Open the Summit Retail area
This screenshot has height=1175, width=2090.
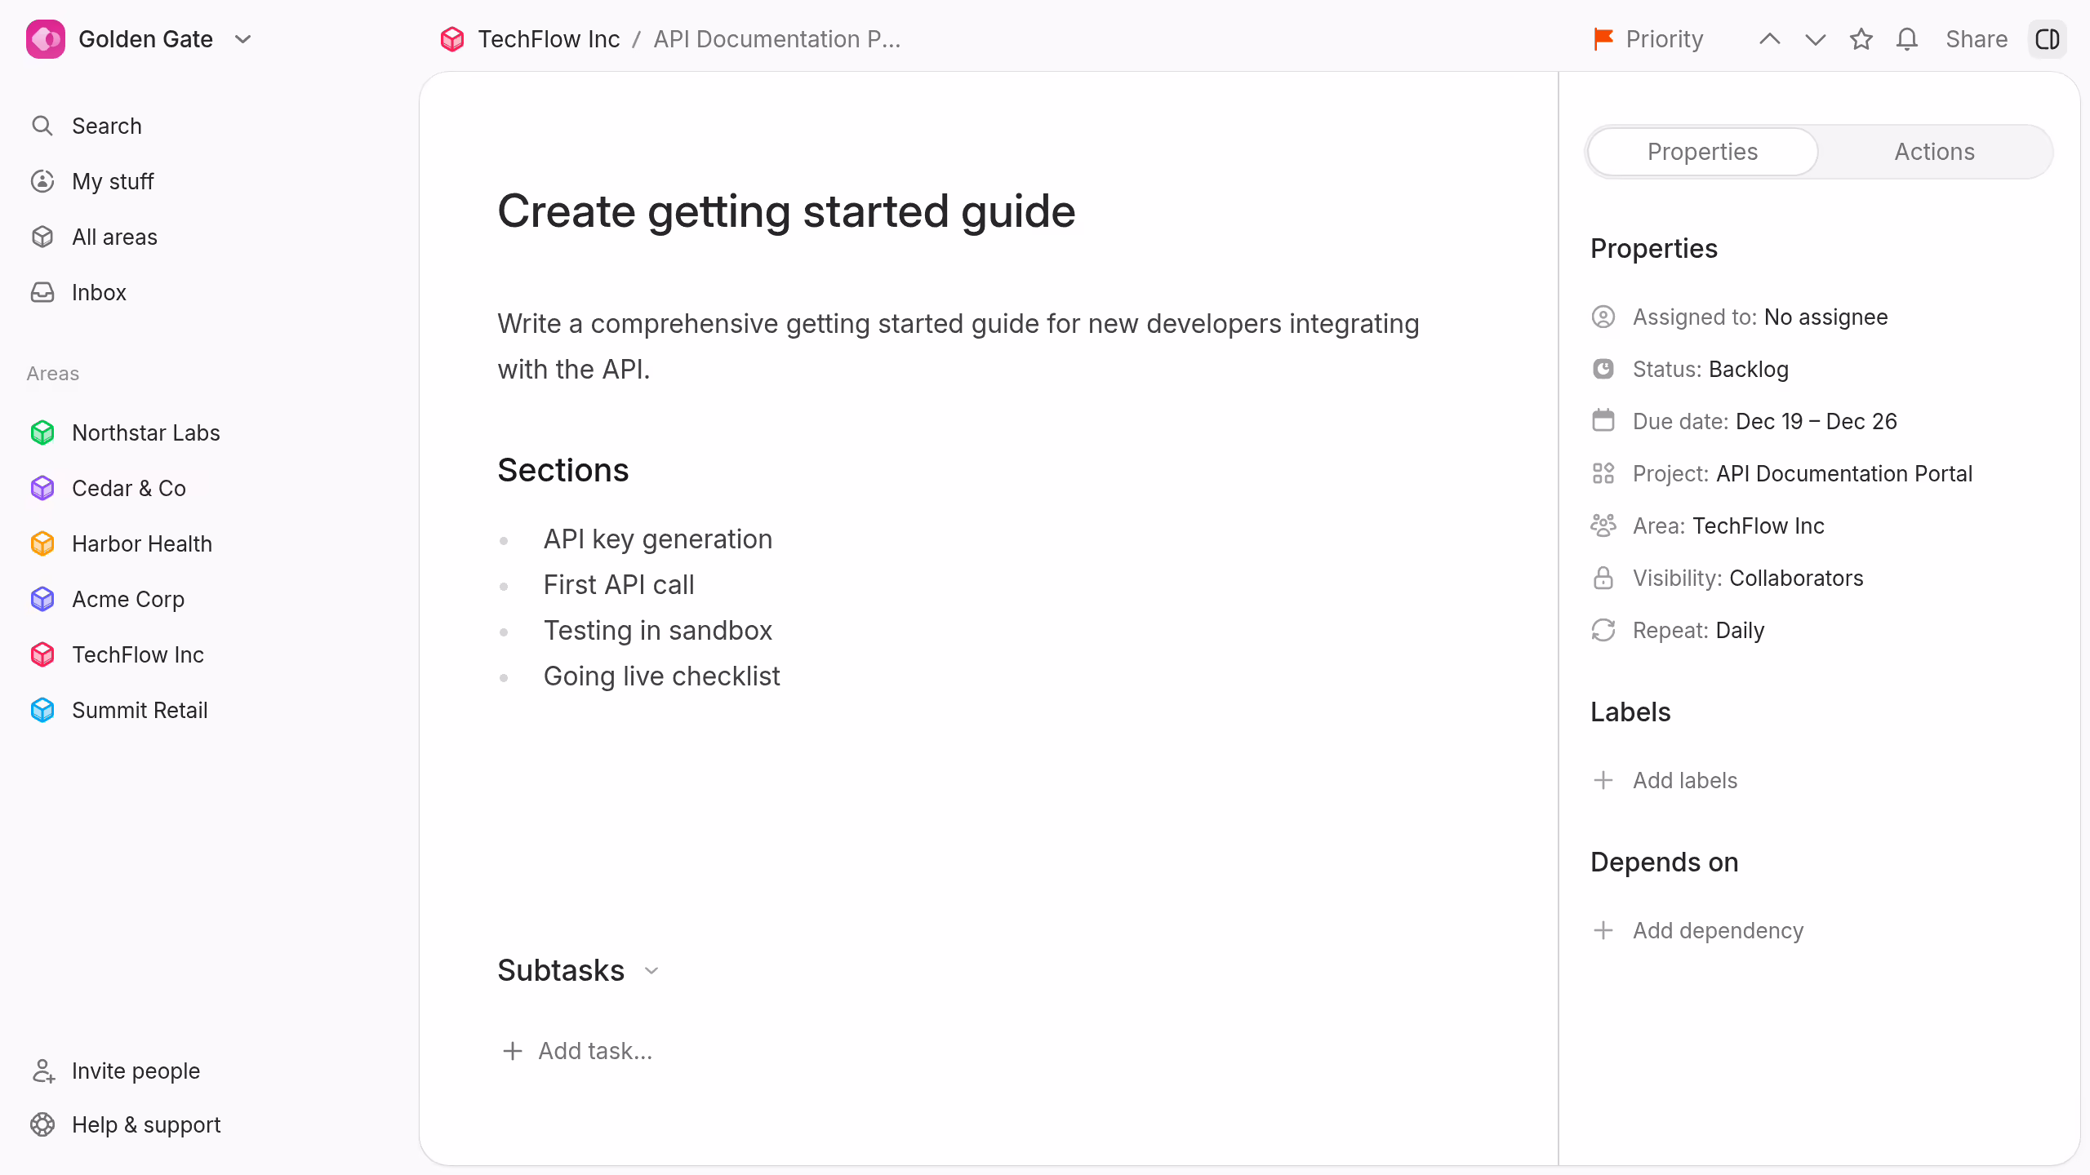point(118,710)
